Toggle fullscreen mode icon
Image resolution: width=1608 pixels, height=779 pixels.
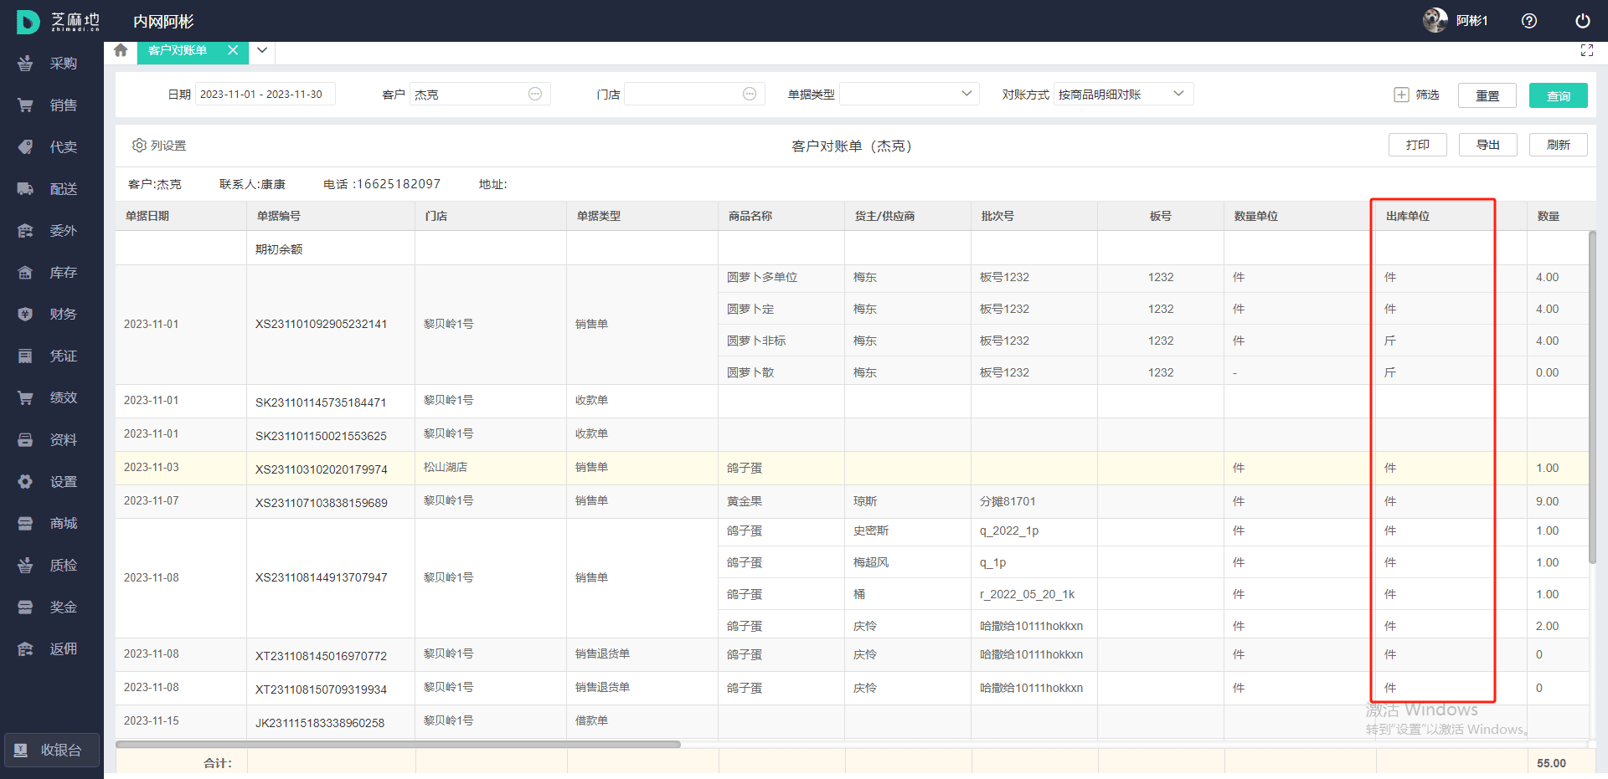1587,50
